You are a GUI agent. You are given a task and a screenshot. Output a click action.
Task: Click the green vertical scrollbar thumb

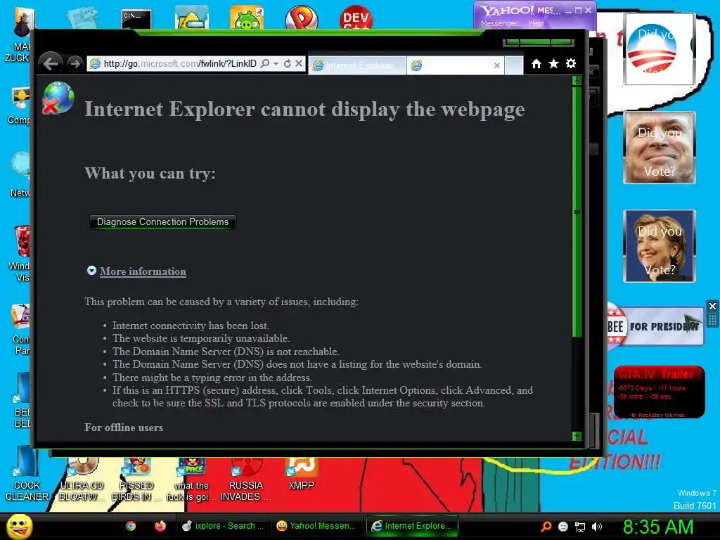pyautogui.click(x=577, y=212)
